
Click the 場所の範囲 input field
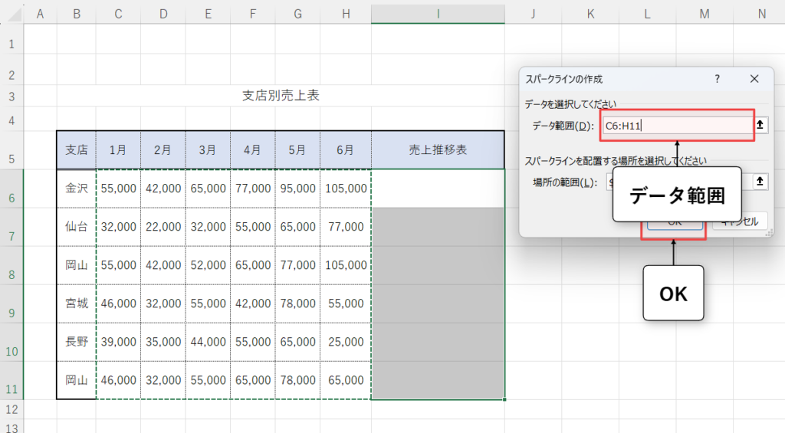[x=609, y=182]
